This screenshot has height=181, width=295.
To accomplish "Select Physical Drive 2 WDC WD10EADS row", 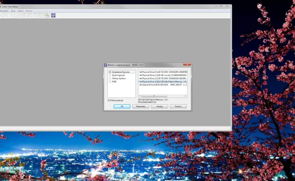I will 163,78.
